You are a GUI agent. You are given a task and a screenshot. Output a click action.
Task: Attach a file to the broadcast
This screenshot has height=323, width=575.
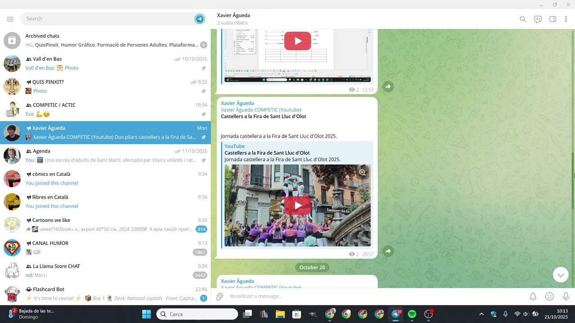click(220, 297)
